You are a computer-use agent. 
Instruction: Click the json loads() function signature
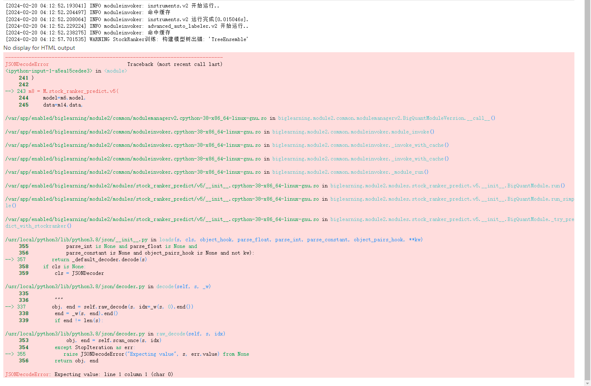291,240
